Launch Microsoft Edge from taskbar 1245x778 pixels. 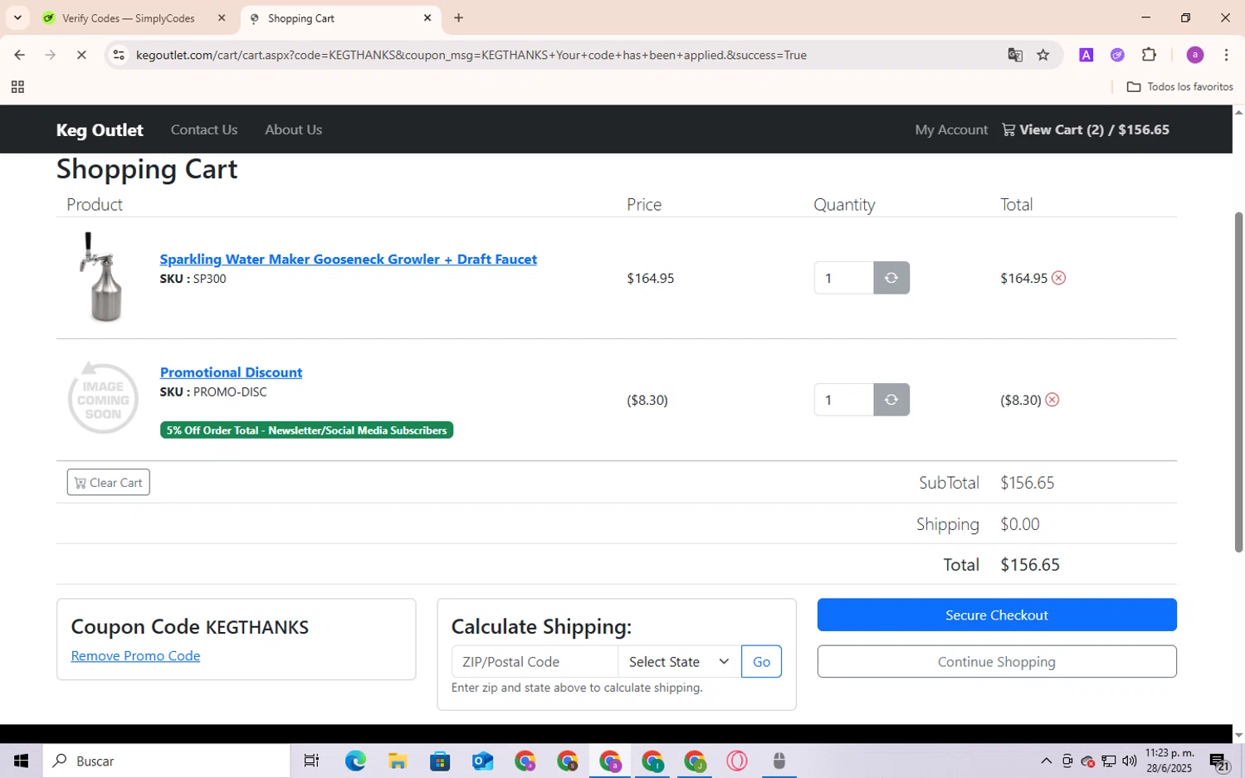(x=355, y=761)
